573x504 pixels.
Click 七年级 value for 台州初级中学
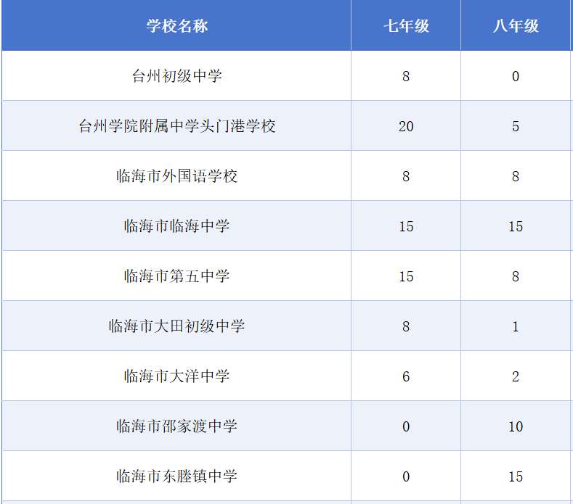click(x=406, y=76)
